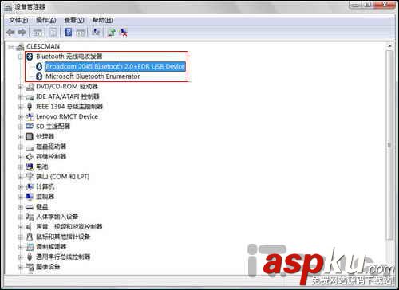399x290 pixels.
Task: Expand the 通用串行总线控制器 category
Action: tap(20, 257)
